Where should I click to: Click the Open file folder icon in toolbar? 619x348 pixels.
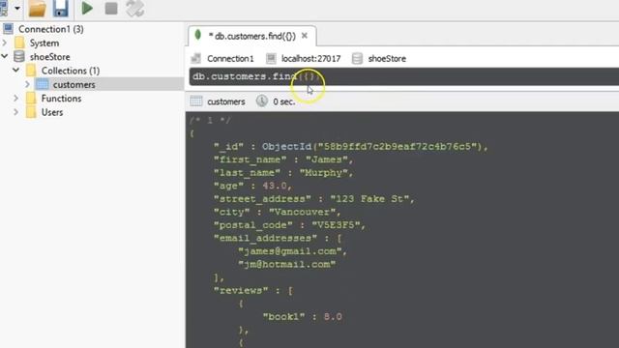click(37, 9)
